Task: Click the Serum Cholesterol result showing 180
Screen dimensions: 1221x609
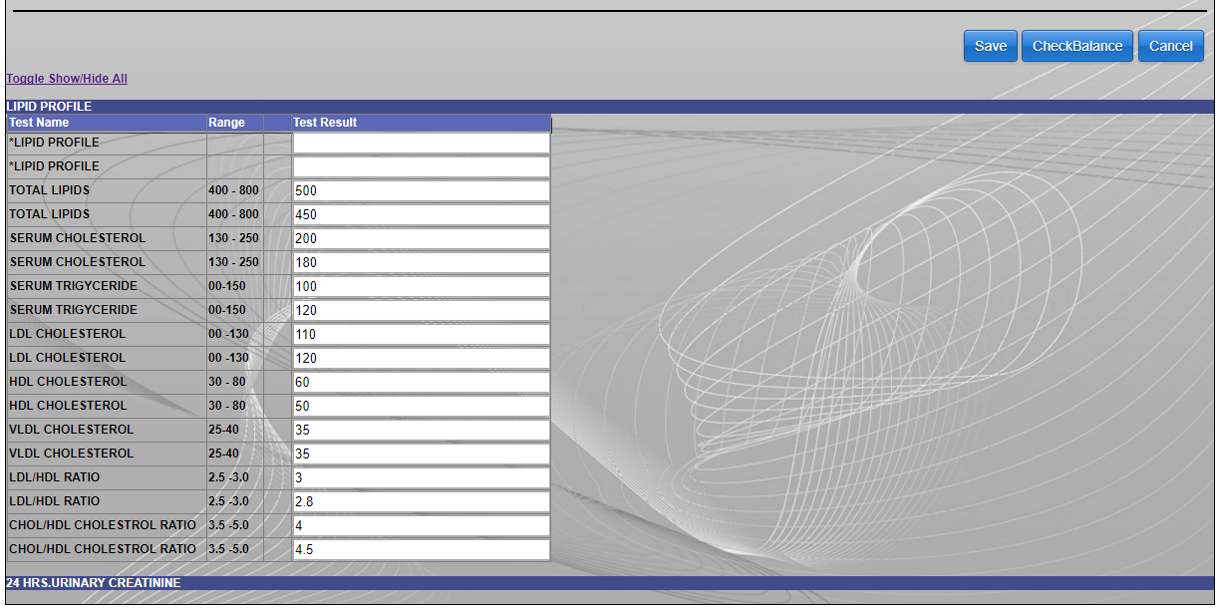Action: (421, 262)
